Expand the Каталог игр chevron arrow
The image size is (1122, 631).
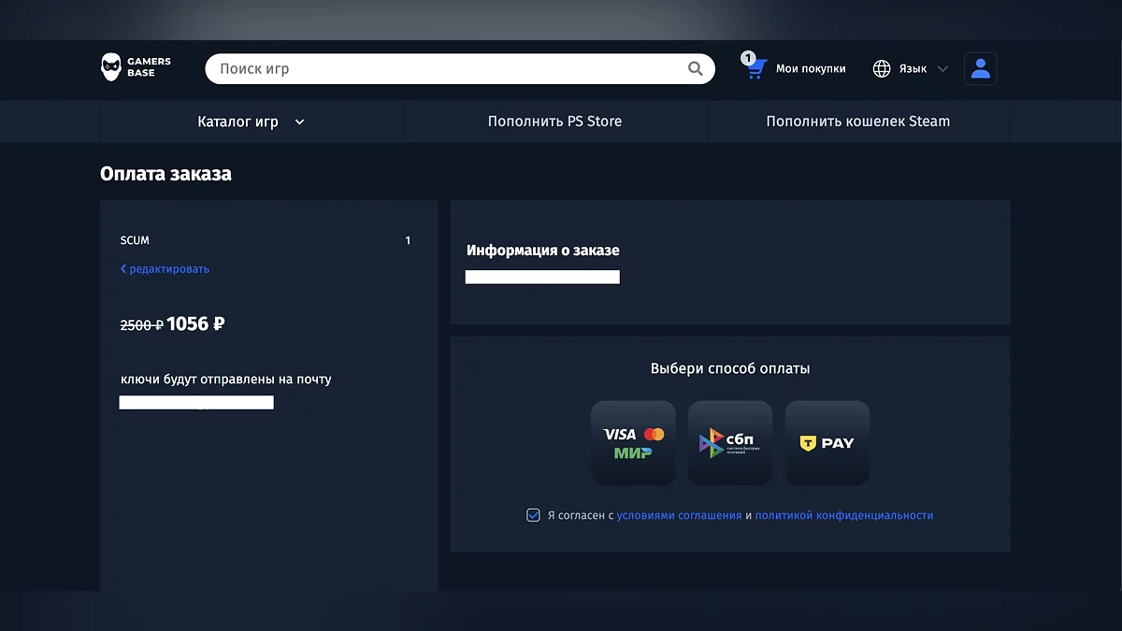[299, 122]
